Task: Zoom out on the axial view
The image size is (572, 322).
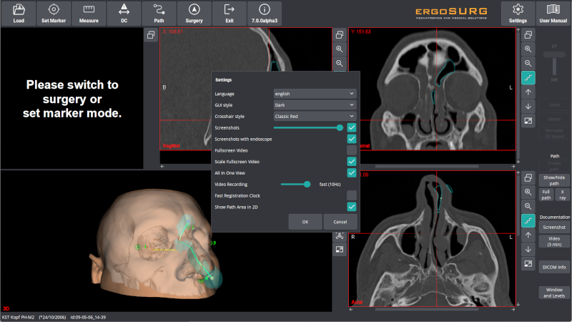Action: tap(528, 206)
